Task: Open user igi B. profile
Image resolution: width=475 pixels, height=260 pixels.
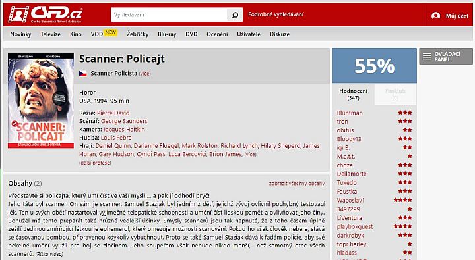Action: 343,147
